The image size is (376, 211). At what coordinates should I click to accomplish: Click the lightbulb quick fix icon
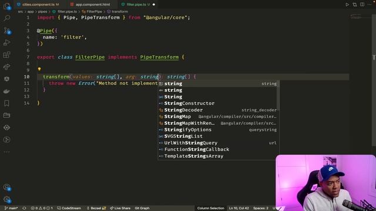coord(39,69)
